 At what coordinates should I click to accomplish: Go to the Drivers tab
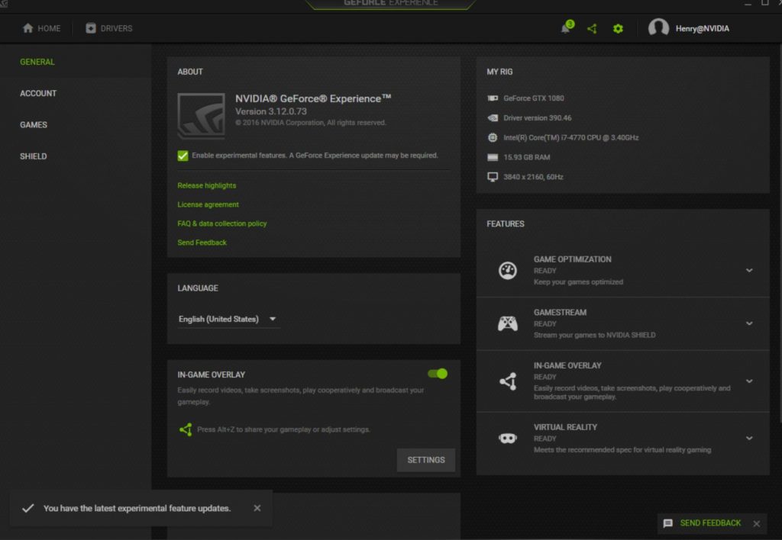coord(108,28)
